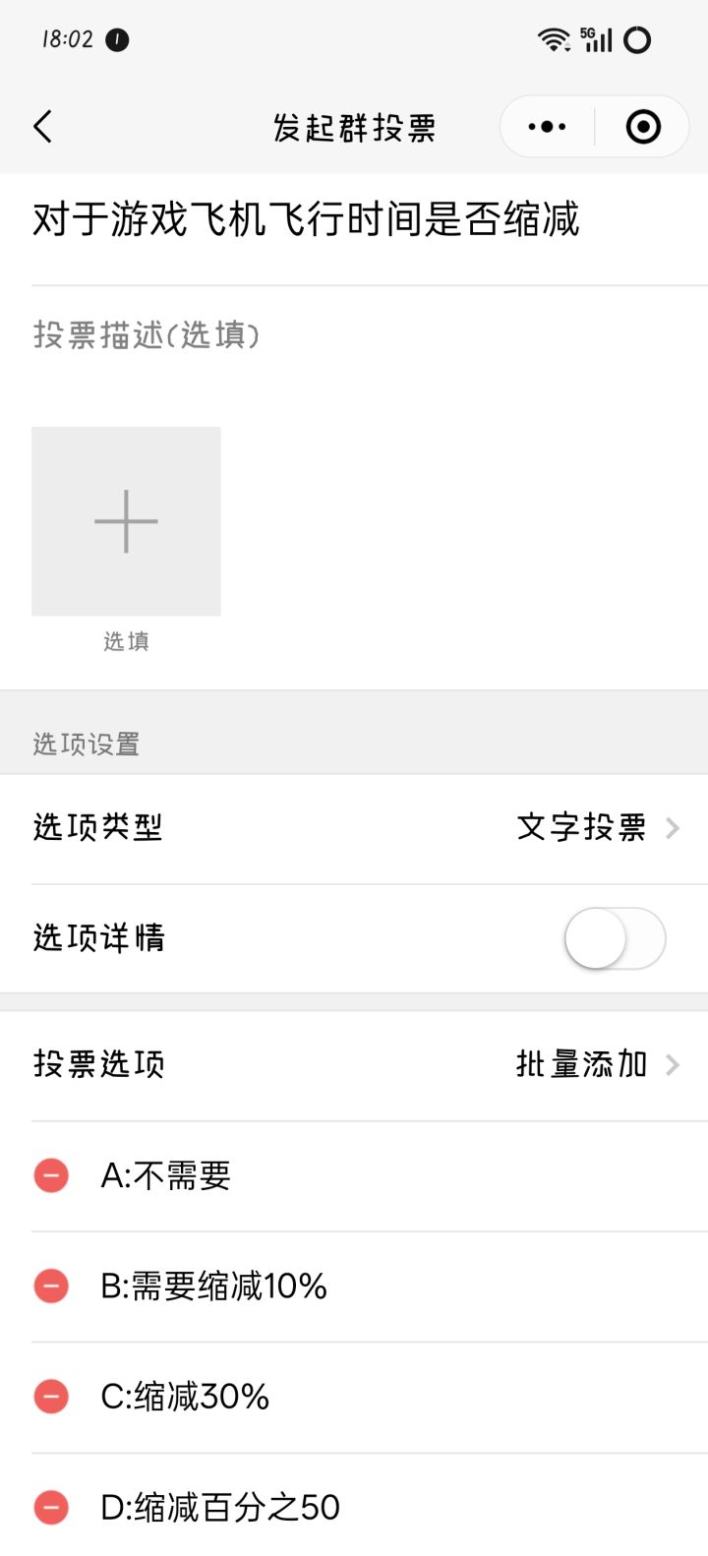Tap 批量添加 to batch add options
The height and width of the screenshot is (1556, 708).
(581, 1064)
